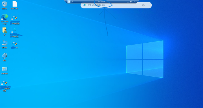203x108 pixels.
Task: Minimize the localhost remote session
Action: (128, 2)
